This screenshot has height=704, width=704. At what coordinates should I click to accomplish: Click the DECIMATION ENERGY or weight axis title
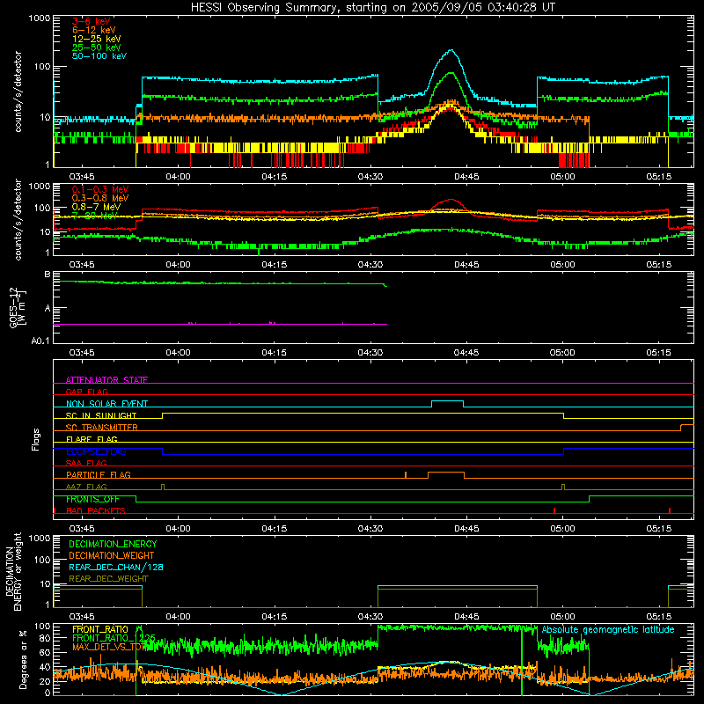pyautogui.click(x=13, y=571)
